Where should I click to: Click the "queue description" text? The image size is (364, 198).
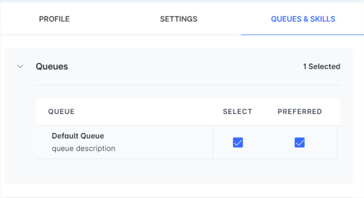pyautogui.click(x=83, y=148)
